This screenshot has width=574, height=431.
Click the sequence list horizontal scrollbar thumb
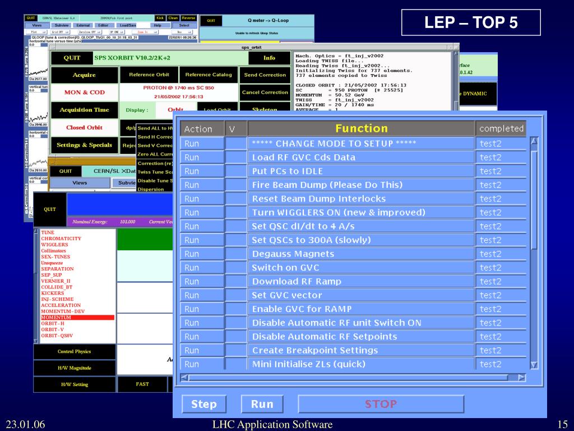coord(348,378)
